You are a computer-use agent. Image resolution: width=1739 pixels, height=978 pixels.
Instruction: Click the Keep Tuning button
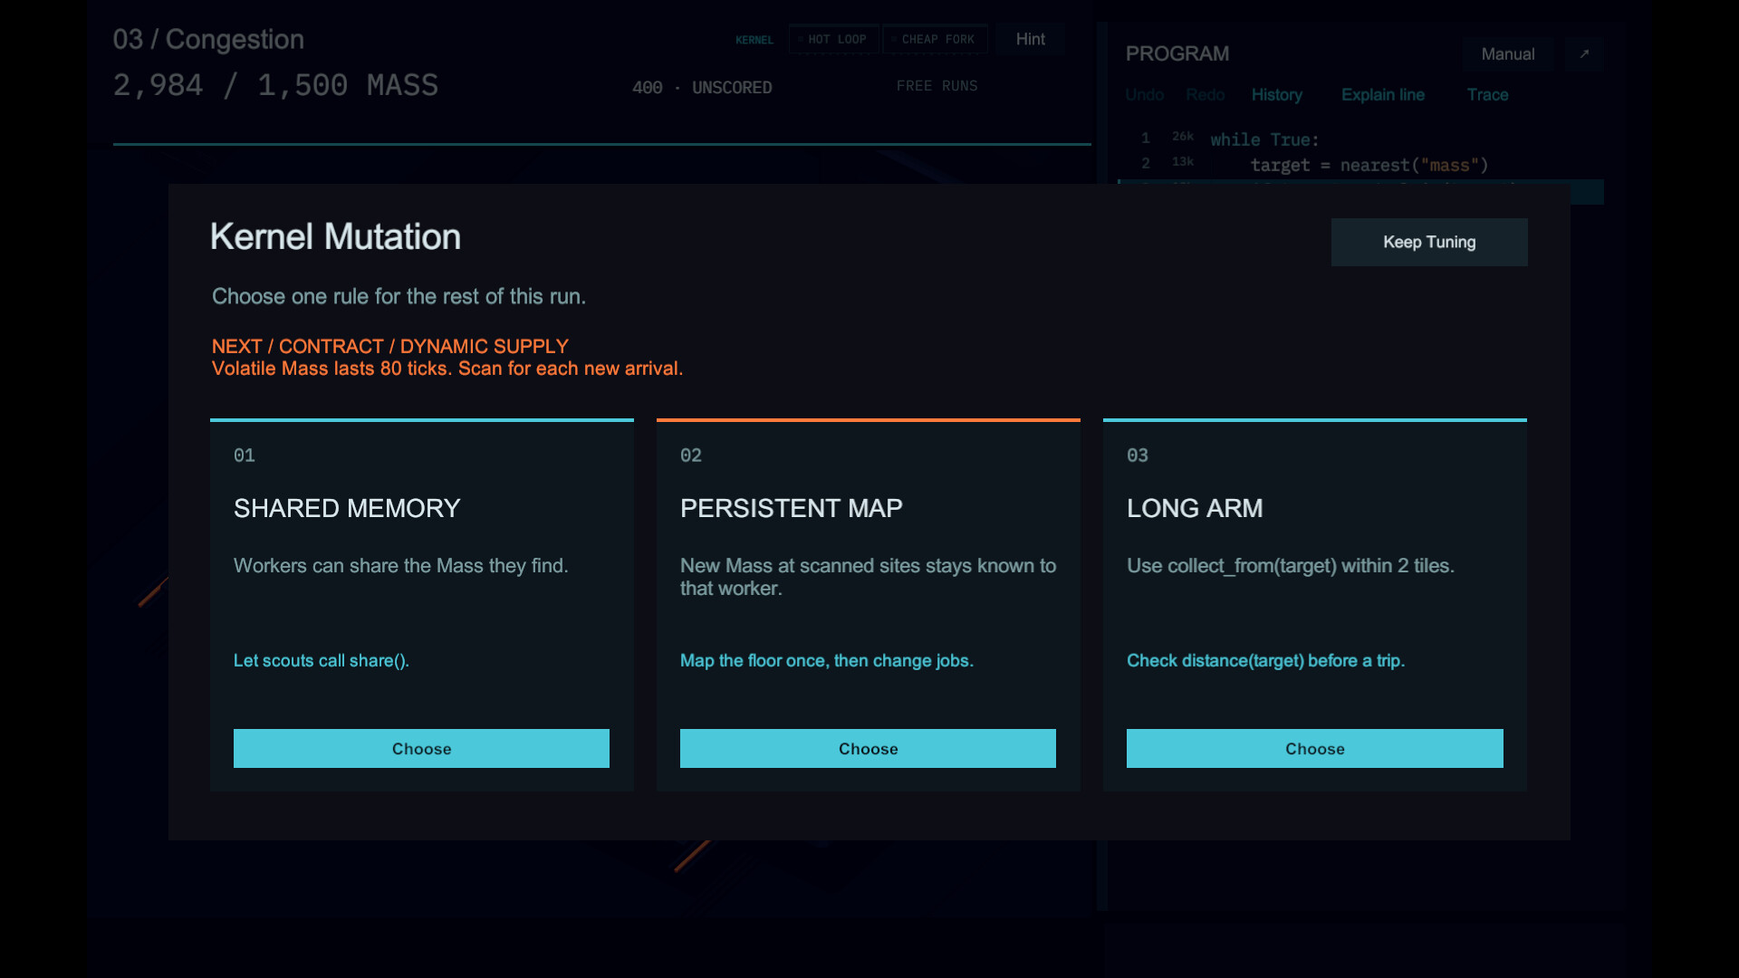(x=1429, y=242)
